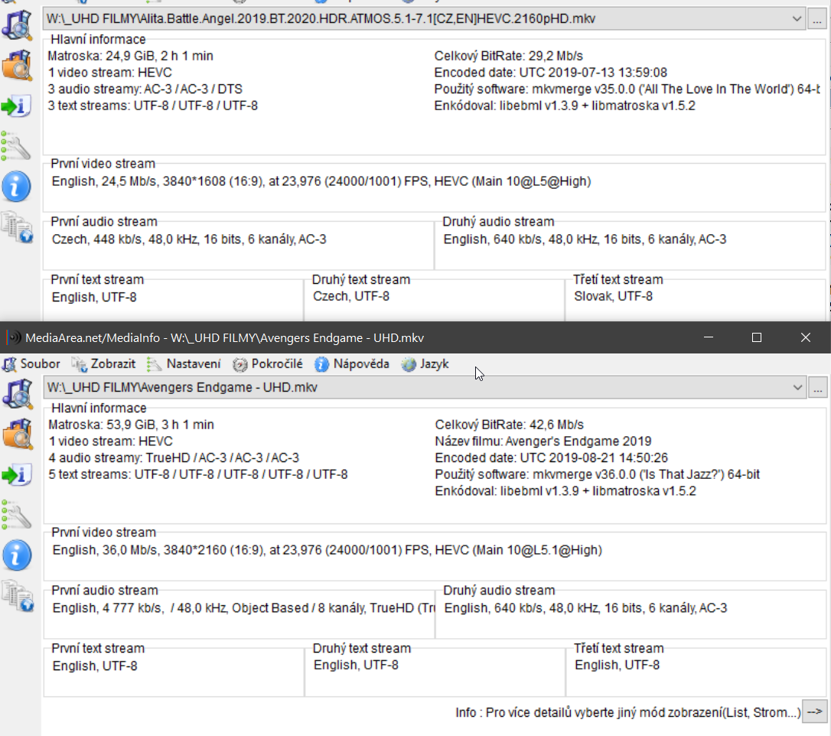Screen dimensions: 831x736
Task: Click mkvmerge v35.0.0 software line
Action: [627, 89]
